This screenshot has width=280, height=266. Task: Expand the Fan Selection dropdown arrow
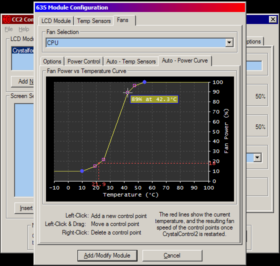pos(229,42)
